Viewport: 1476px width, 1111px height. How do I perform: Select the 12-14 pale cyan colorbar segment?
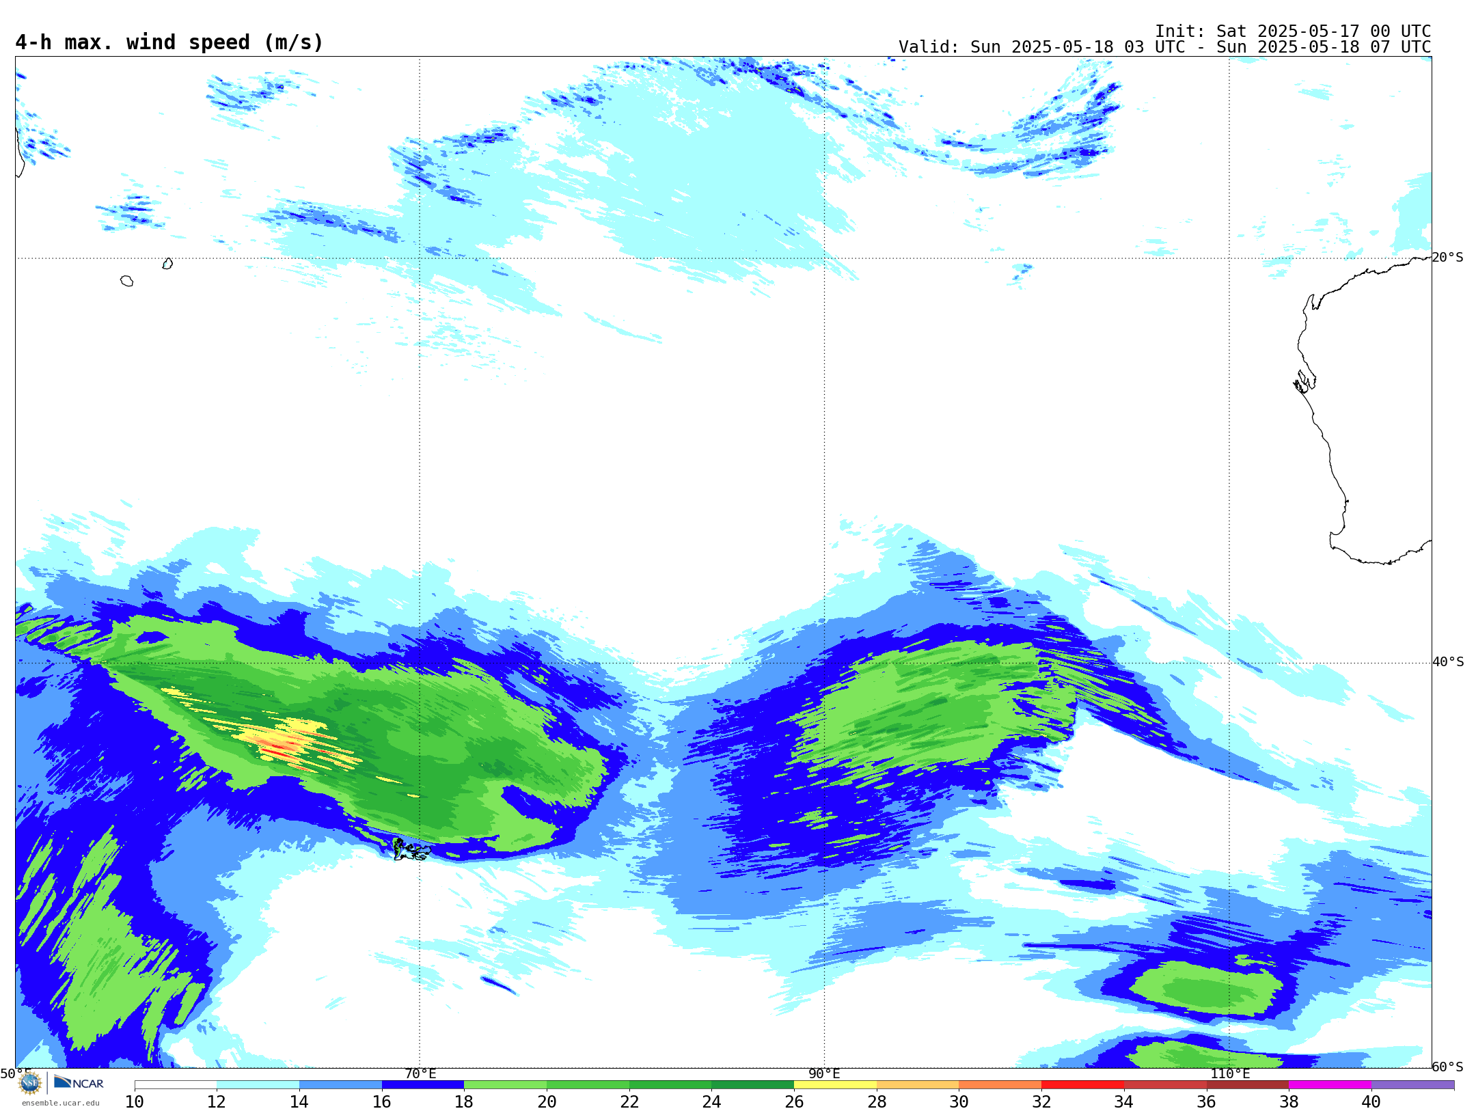point(258,1085)
